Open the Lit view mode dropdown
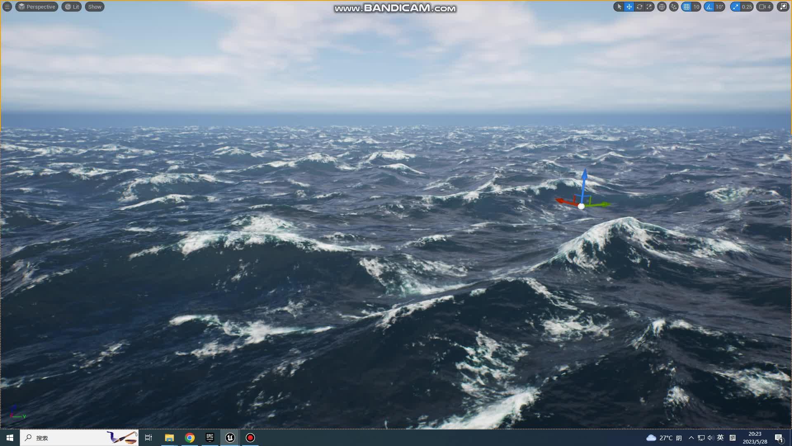Viewport: 792px width, 446px height. click(x=71, y=7)
